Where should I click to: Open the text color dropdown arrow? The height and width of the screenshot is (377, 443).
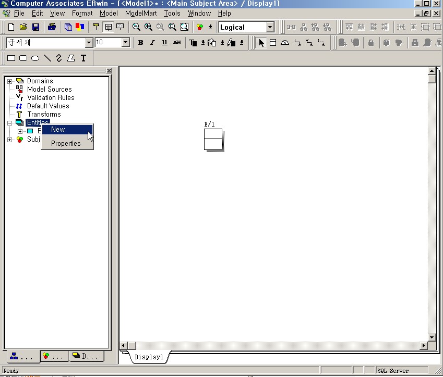[203, 43]
